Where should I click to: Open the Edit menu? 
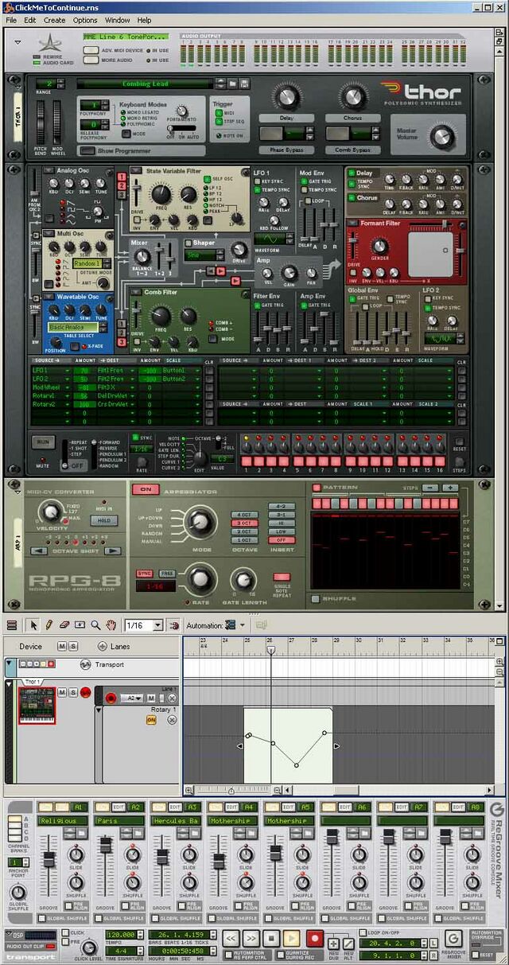pyautogui.click(x=30, y=20)
